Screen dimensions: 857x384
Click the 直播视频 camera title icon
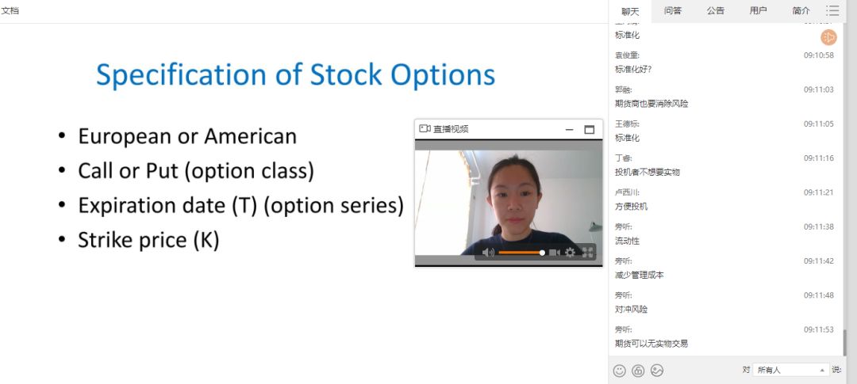pos(425,129)
